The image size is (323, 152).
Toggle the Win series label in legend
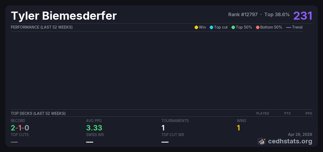pos(202,27)
